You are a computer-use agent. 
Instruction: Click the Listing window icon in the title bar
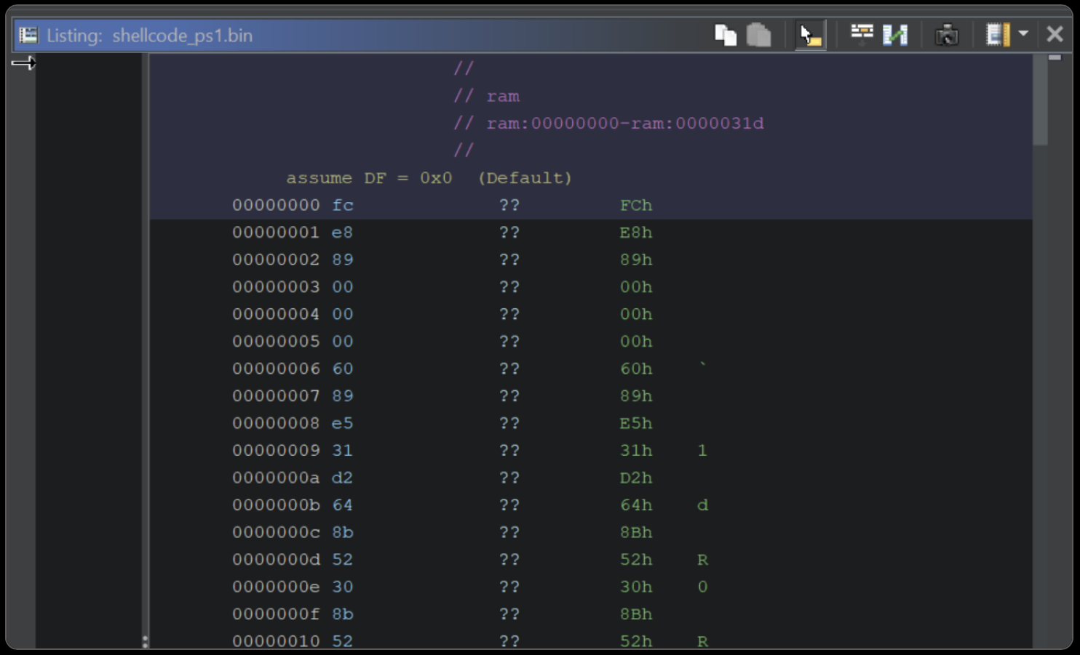pos(28,35)
